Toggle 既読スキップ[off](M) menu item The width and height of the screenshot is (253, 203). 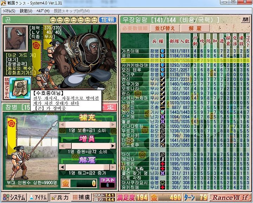pos(72,11)
